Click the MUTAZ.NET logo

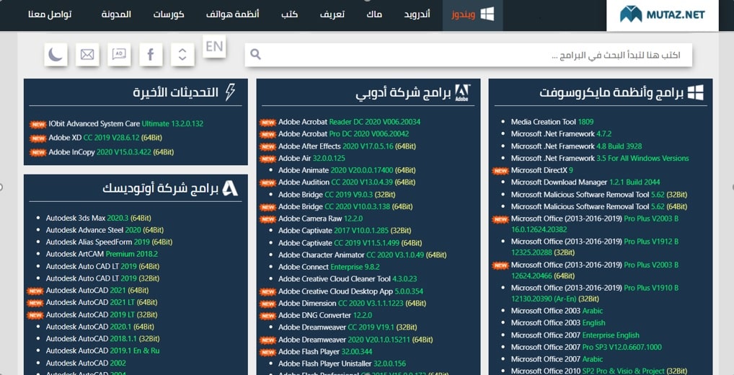(x=662, y=14)
